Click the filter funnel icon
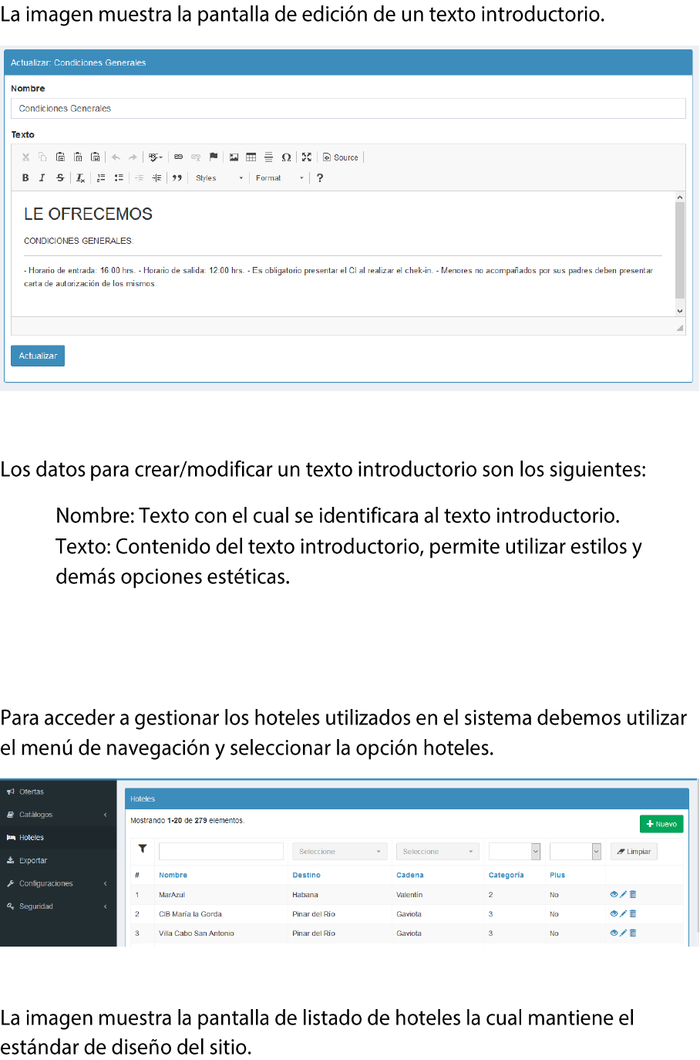This screenshot has width=700, height=1060. [x=143, y=849]
